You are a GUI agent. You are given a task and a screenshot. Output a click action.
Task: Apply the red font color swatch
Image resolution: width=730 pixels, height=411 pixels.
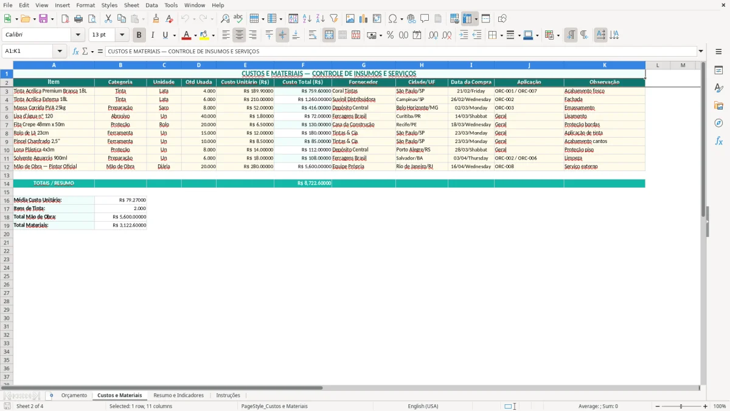point(187,35)
